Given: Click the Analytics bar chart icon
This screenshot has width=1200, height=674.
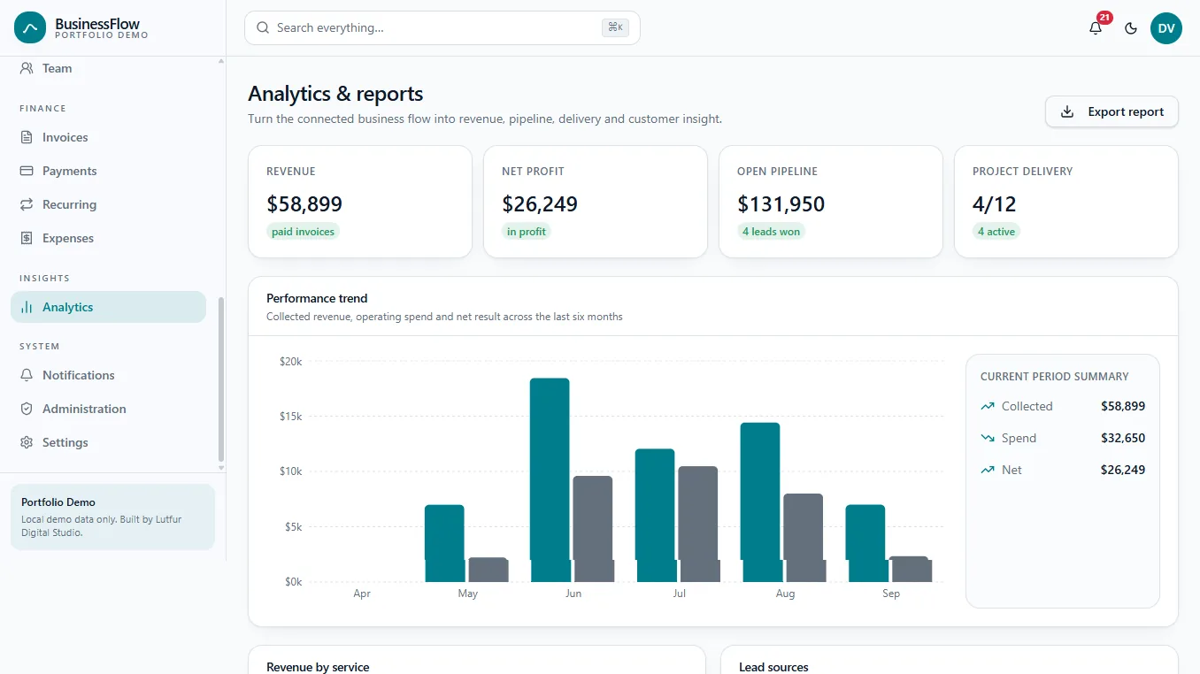Looking at the screenshot, I should point(27,307).
